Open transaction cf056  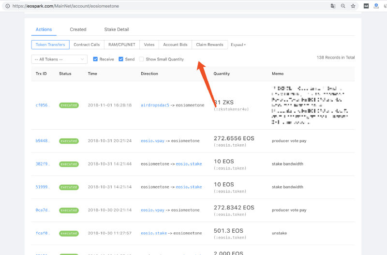point(43,105)
